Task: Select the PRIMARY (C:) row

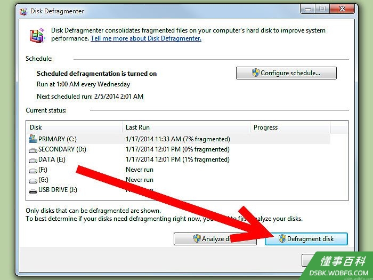Action: point(179,139)
